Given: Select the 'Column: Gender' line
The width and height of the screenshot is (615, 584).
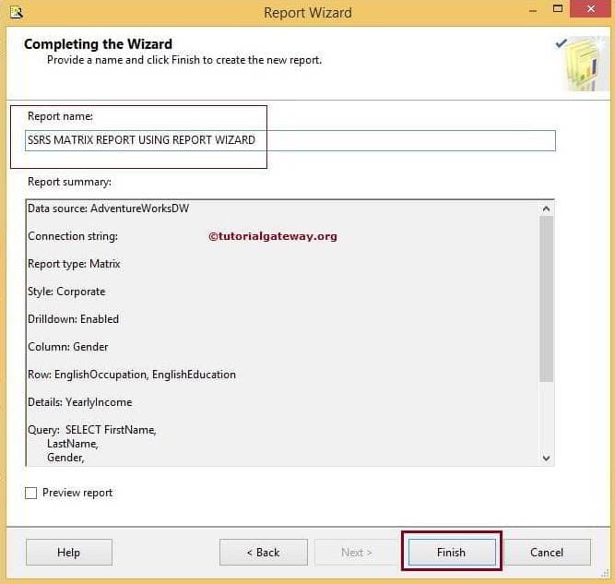Looking at the screenshot, I should (x=68, y=347).
